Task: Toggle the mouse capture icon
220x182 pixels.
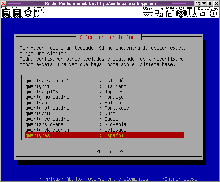Action: coord(38,13)
